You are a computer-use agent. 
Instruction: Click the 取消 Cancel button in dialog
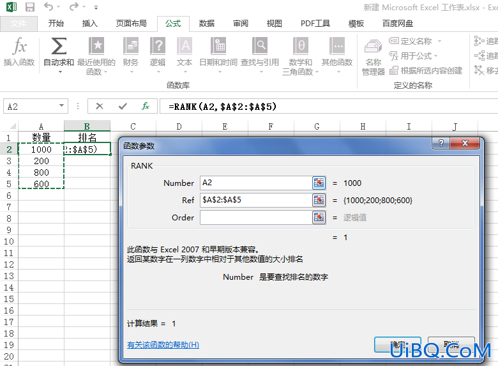click(x=451, y=345)
